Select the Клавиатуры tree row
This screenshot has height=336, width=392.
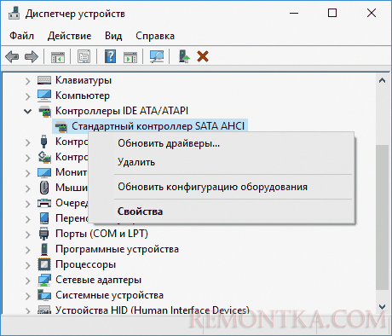[84, 80]
